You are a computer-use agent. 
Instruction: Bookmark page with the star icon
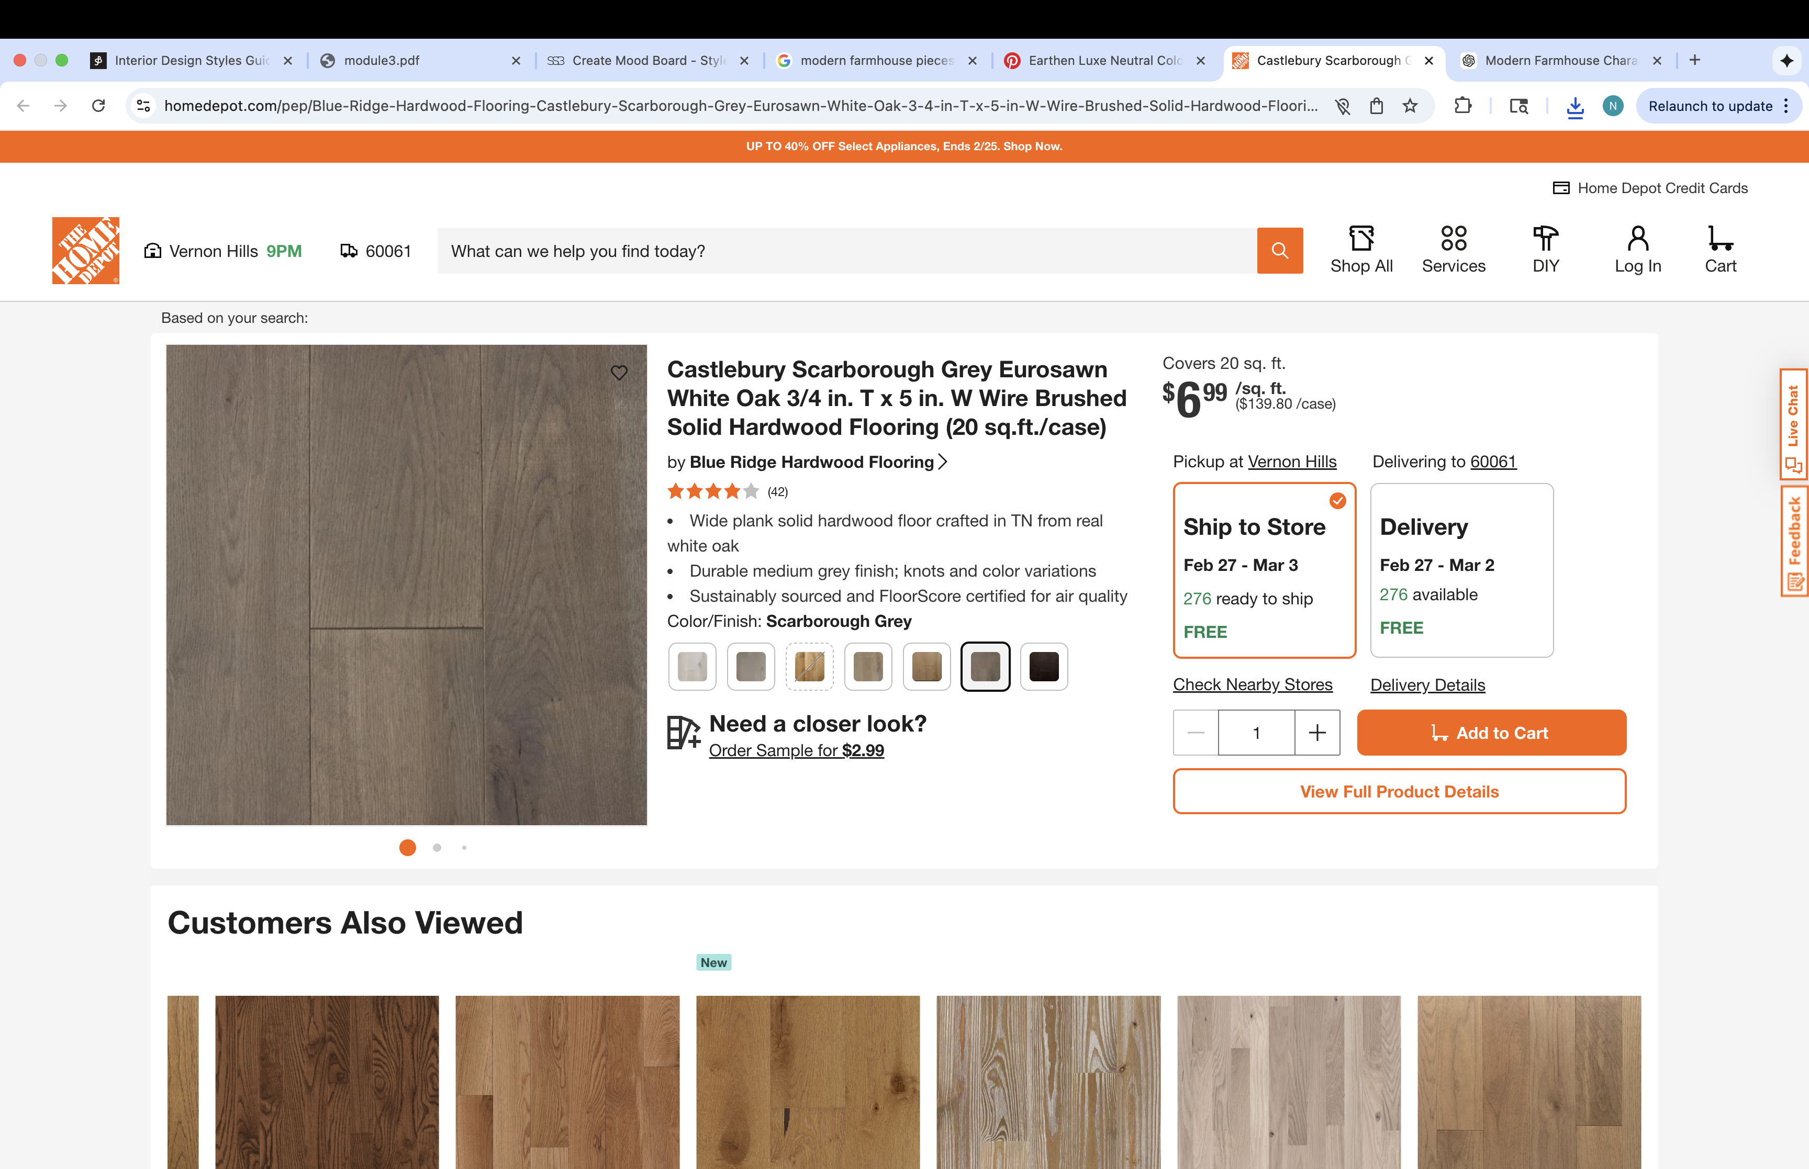coord(1410,106)
